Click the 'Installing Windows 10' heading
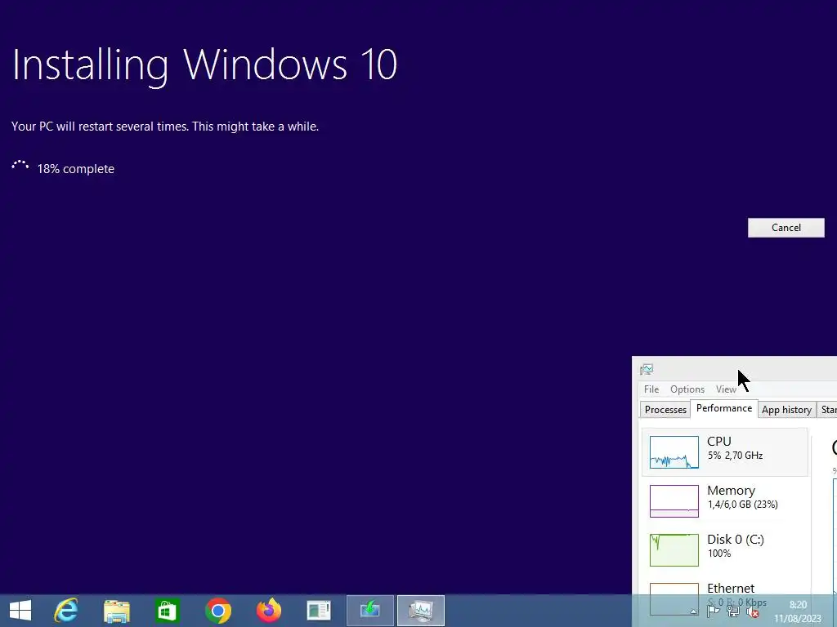 tap(204, 65)
